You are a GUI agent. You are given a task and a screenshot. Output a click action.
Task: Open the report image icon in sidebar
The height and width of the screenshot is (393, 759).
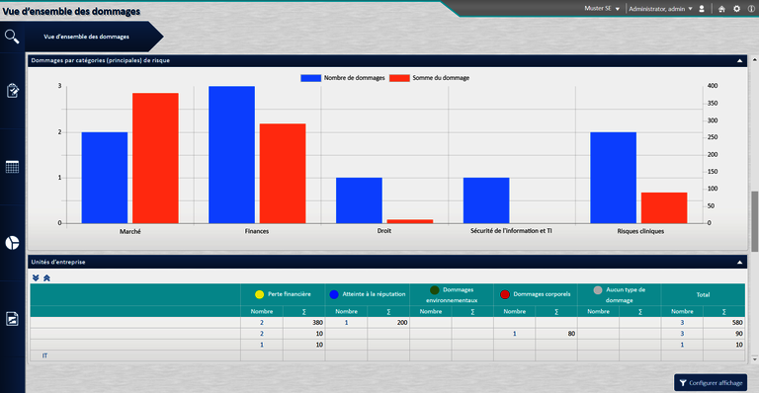pos(12,319)
